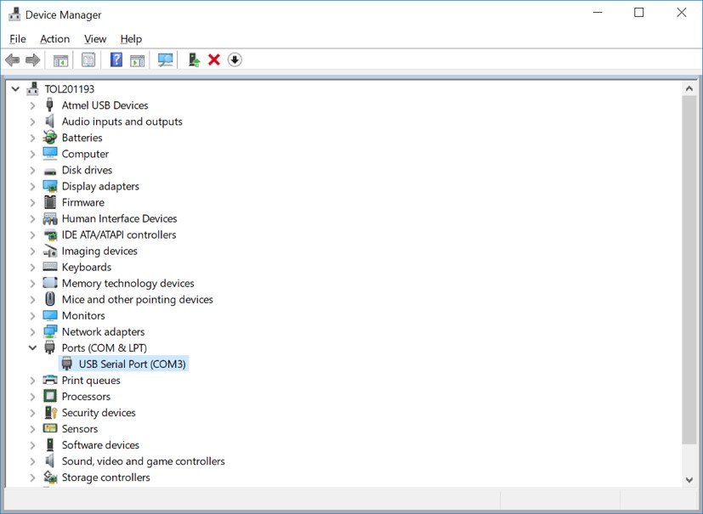
Task: Click the Batteries category icon
Action: (x=50, y=137)
